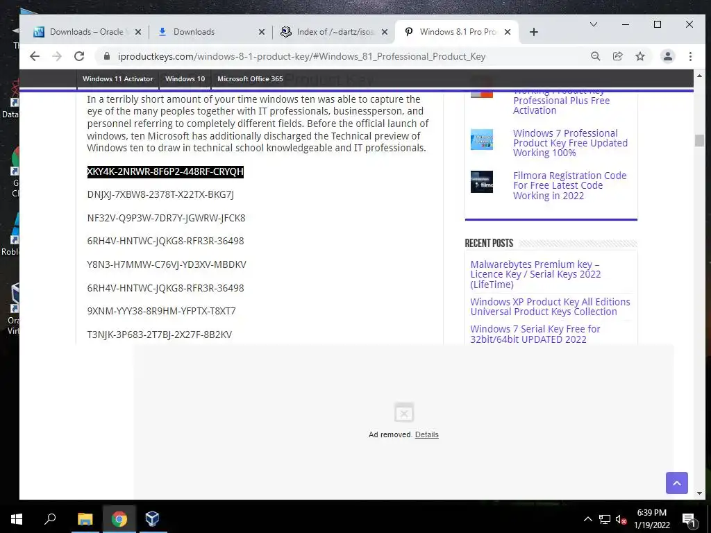Click the browser forward arrow
Viewport: 711px width, 533px height.
(x=57, y=56)
